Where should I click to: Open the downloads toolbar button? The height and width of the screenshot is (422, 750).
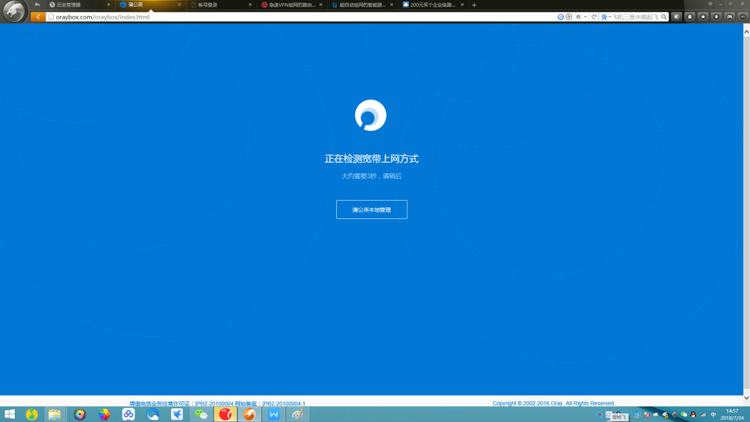pos(716,17)
